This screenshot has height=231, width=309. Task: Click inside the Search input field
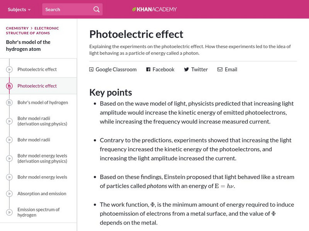tap(68, 9)
